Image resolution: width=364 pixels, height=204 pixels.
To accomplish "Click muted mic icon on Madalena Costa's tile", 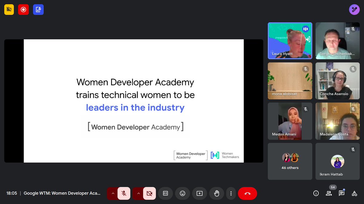I will click(353, 109).
